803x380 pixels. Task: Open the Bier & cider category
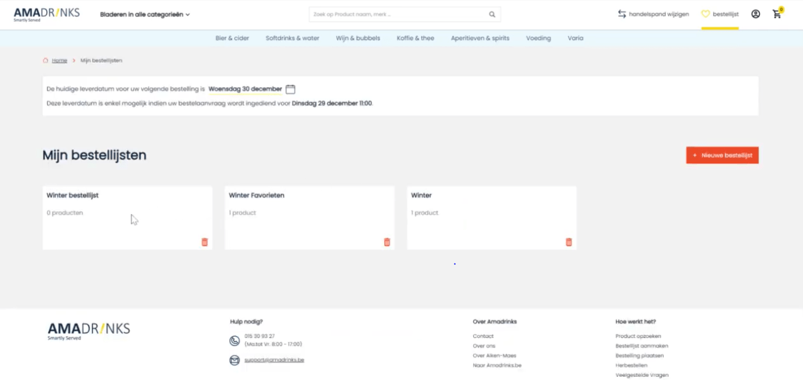click(232, 38)
